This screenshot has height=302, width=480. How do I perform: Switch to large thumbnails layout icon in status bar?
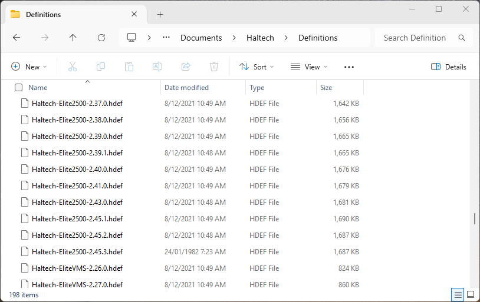pos(471,295)
